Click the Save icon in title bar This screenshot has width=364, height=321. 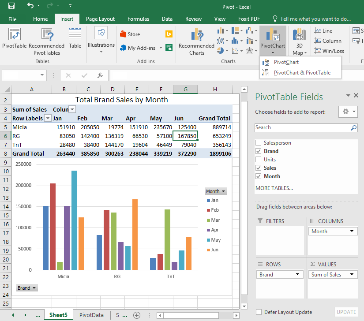pos(11,6)
